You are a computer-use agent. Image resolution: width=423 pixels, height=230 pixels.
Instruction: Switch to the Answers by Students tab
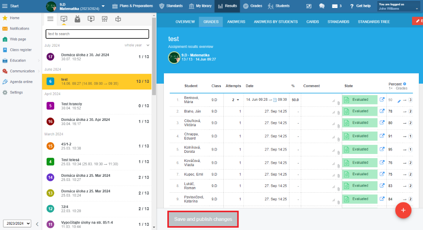coord(275,22)
